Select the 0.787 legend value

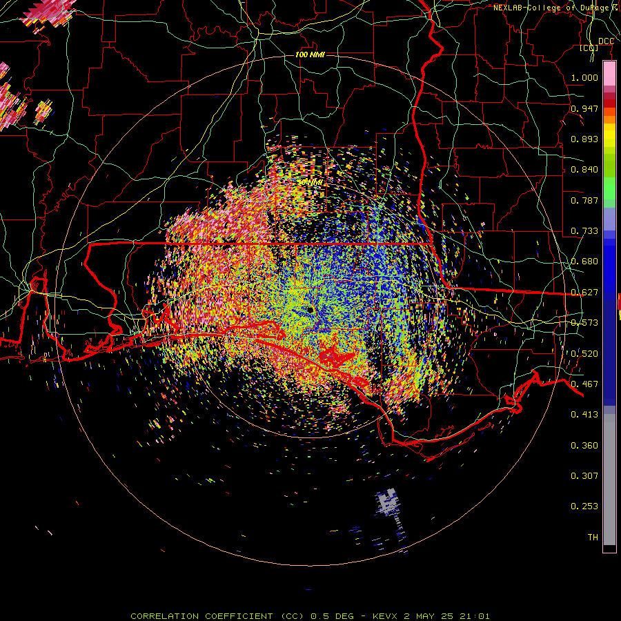point(584,200)
